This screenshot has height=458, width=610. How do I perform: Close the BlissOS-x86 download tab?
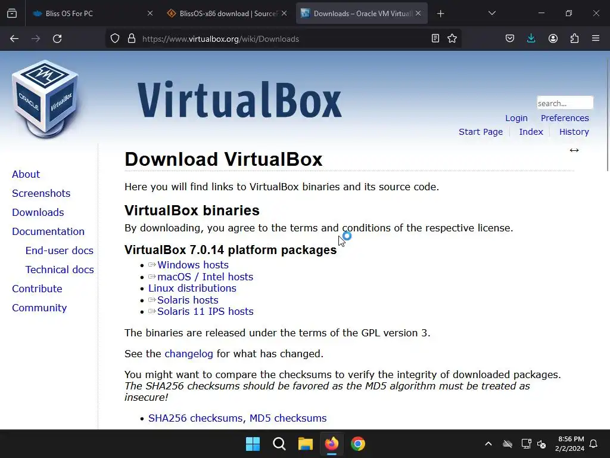[x=284, y=14]
